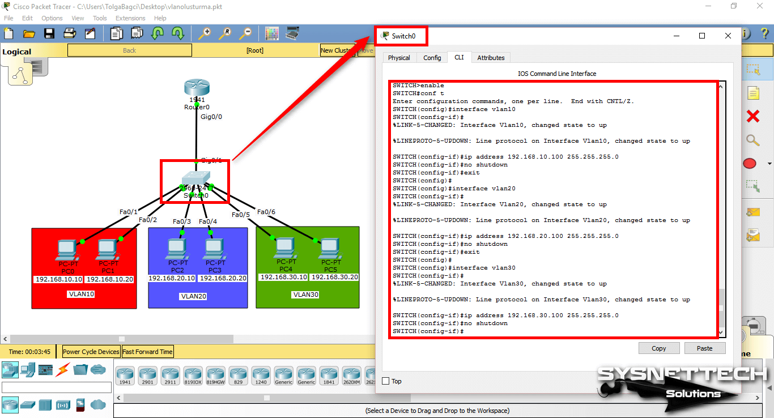Image resolution: width=774 pixels, height=418 pixels.
Task: Activate the red X Delete tool
Action: pyautogui.click(x=753, y=116)
